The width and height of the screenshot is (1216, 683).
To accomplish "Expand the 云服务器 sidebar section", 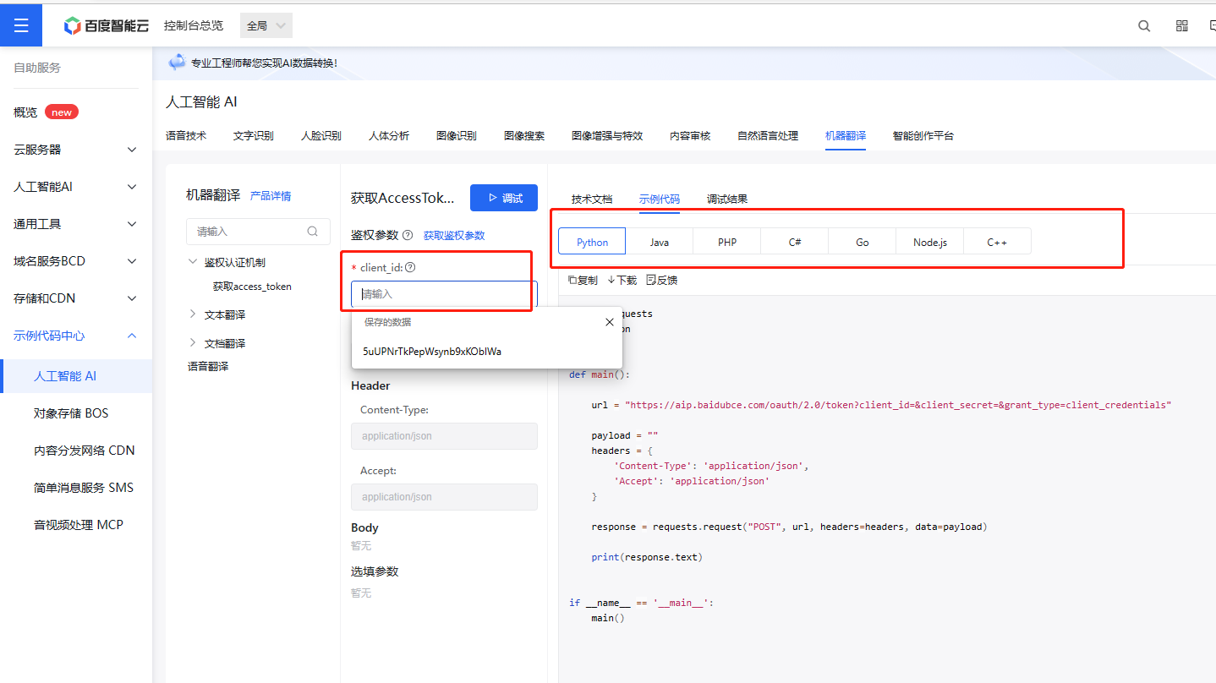I will coord(132,150).
